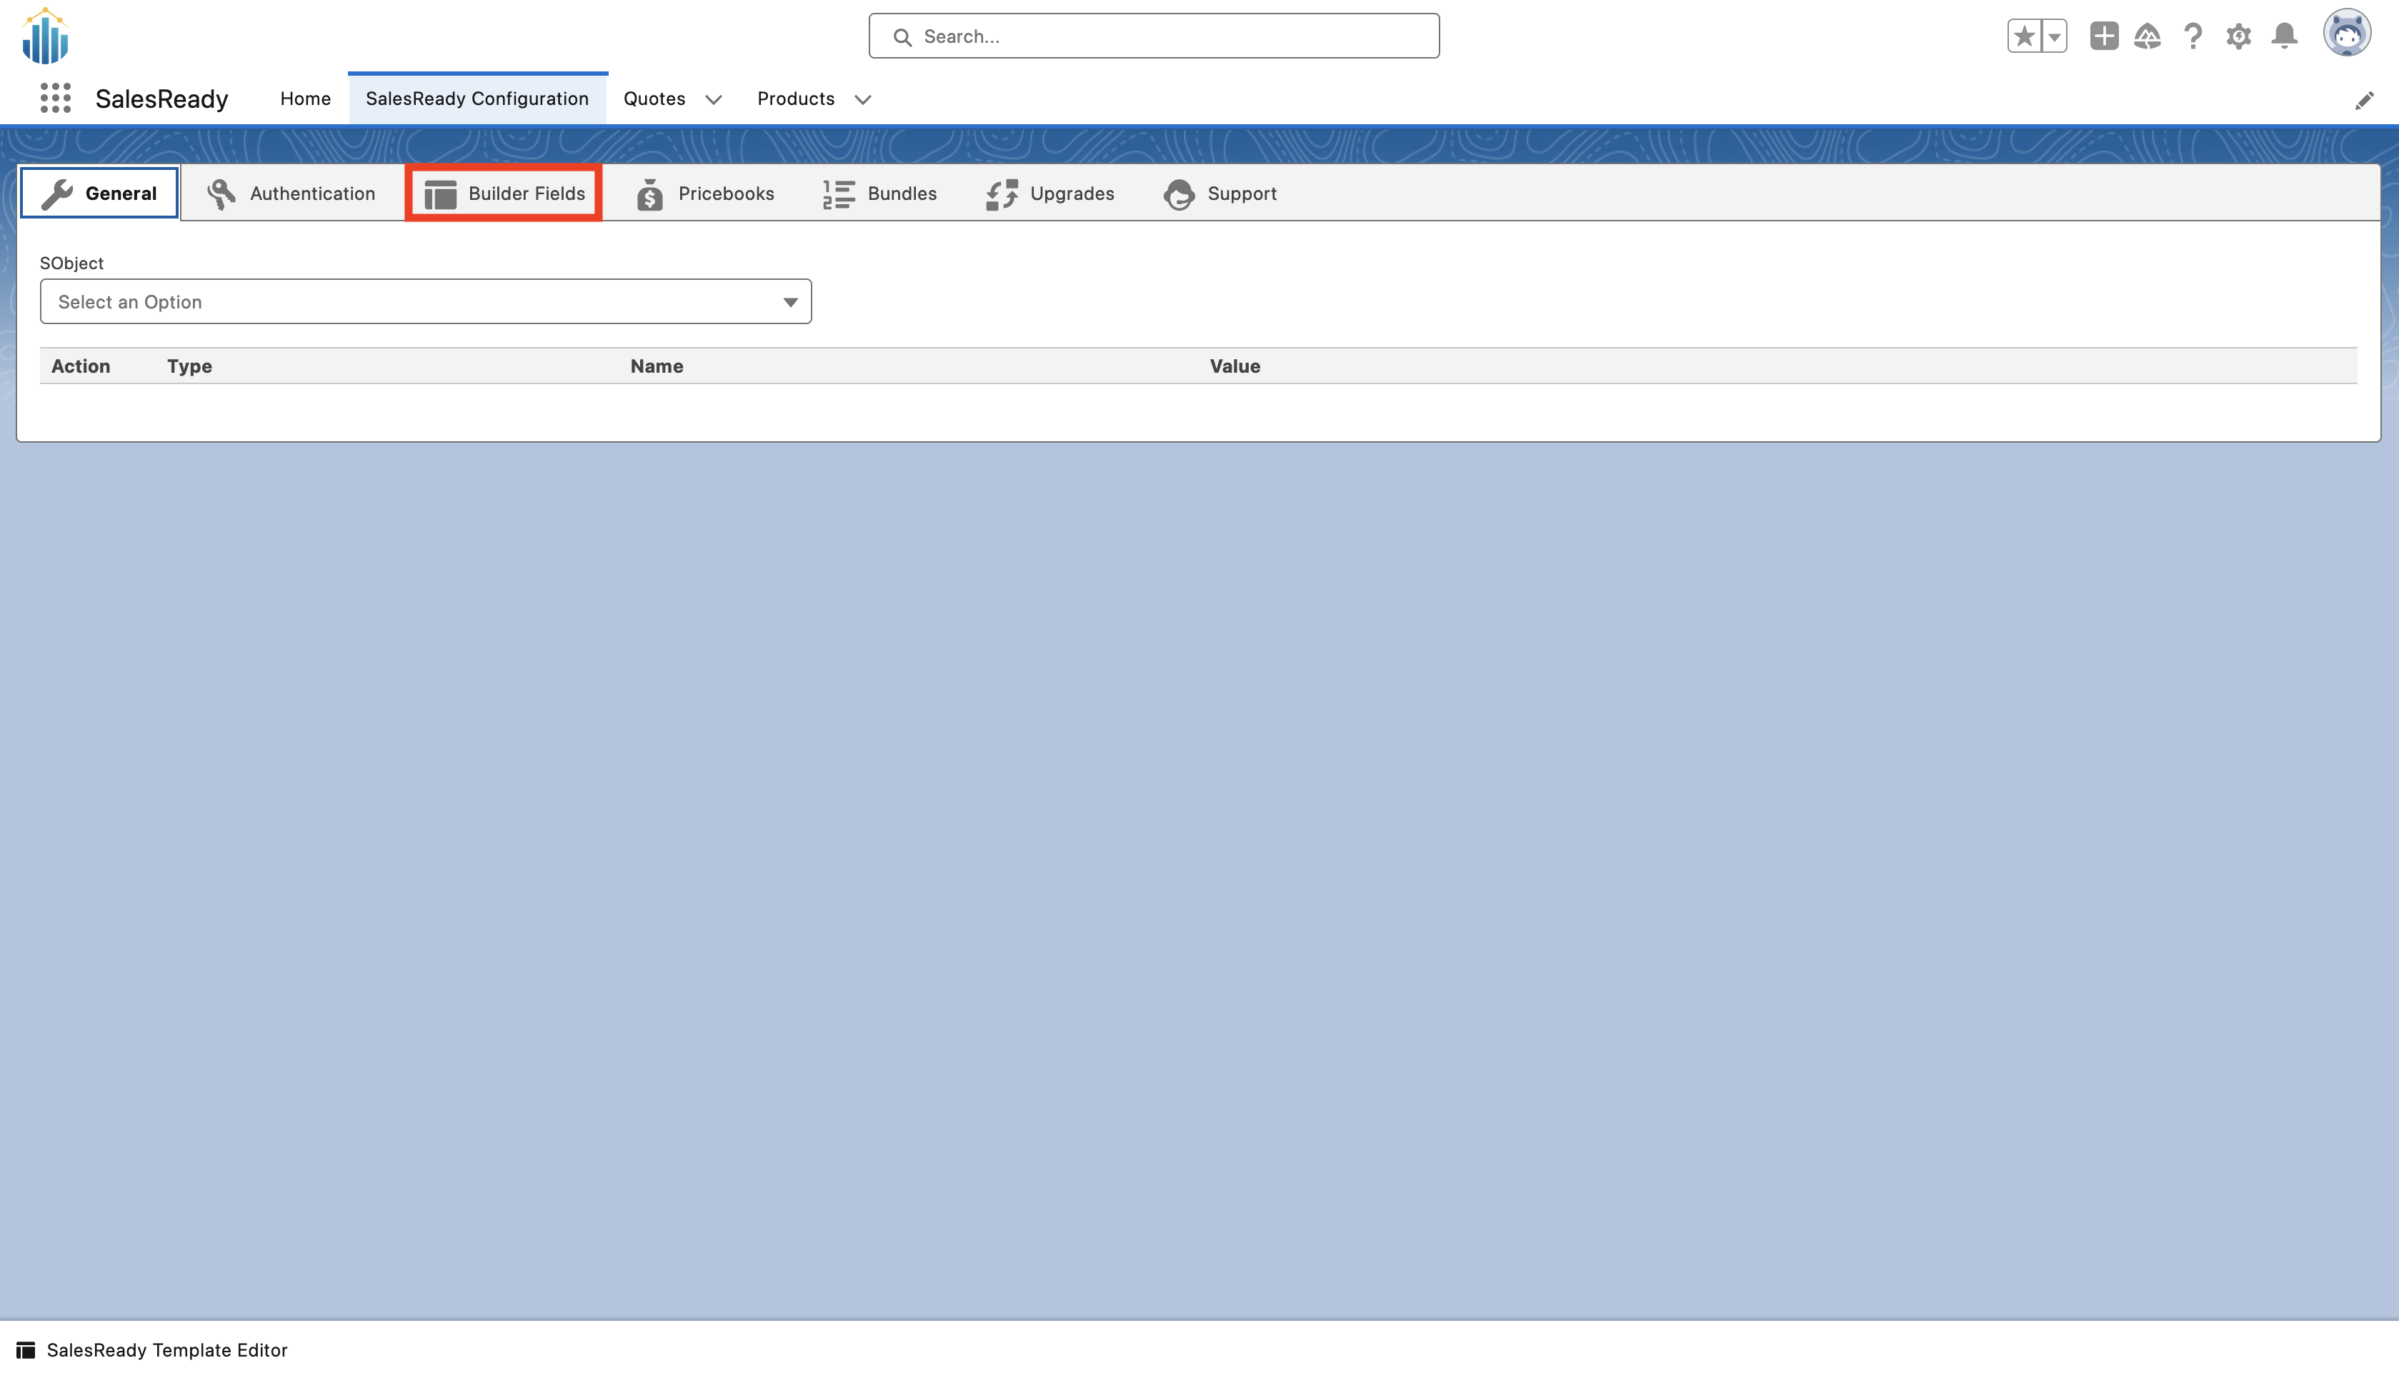Open the SalesReady Template Editor utility
The image size is (2399, 1378).
(152, 1349)
